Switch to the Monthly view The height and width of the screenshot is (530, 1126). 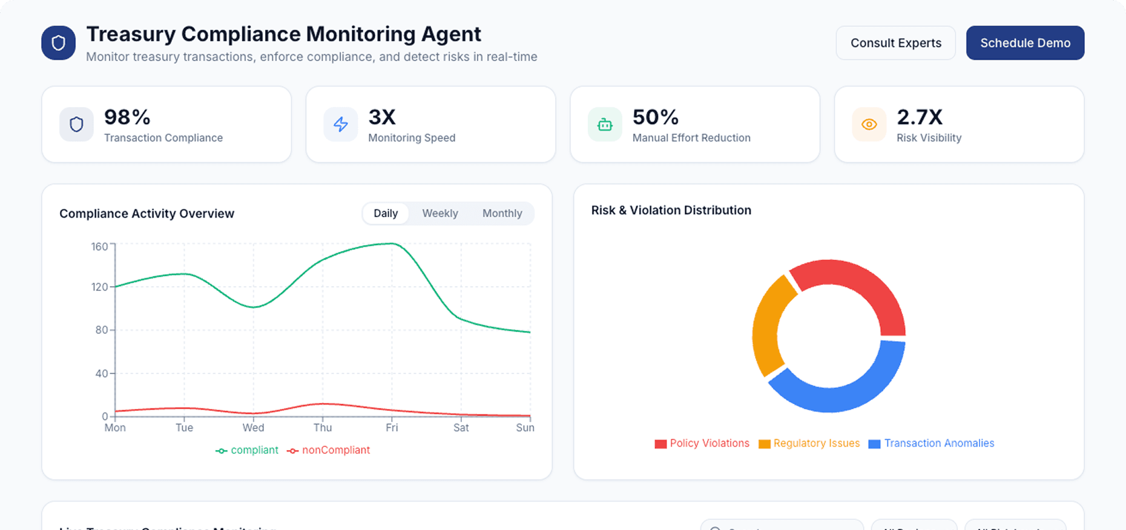click(x=502, y=214)
